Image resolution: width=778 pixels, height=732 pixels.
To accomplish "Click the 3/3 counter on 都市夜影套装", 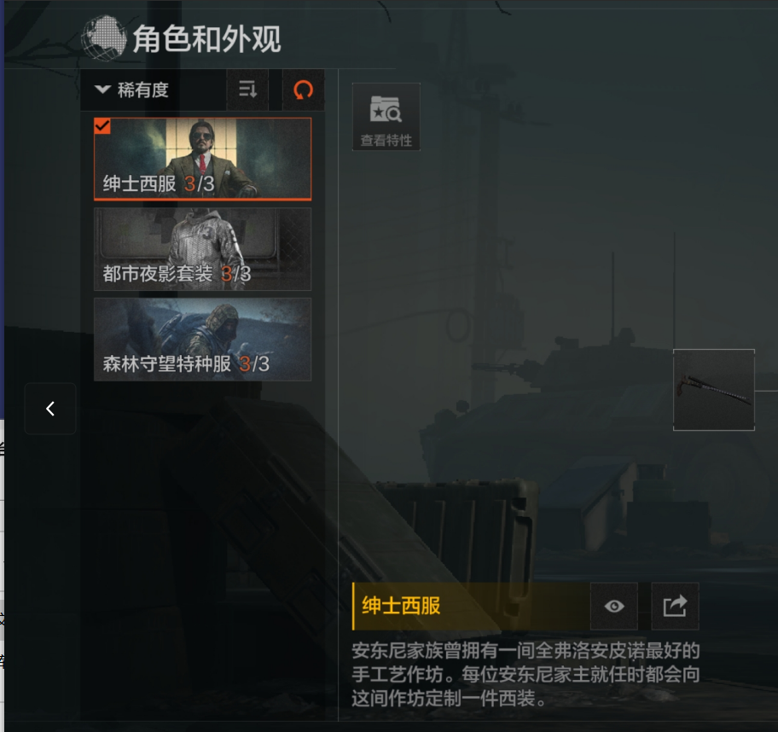I will tap(235, 274).
